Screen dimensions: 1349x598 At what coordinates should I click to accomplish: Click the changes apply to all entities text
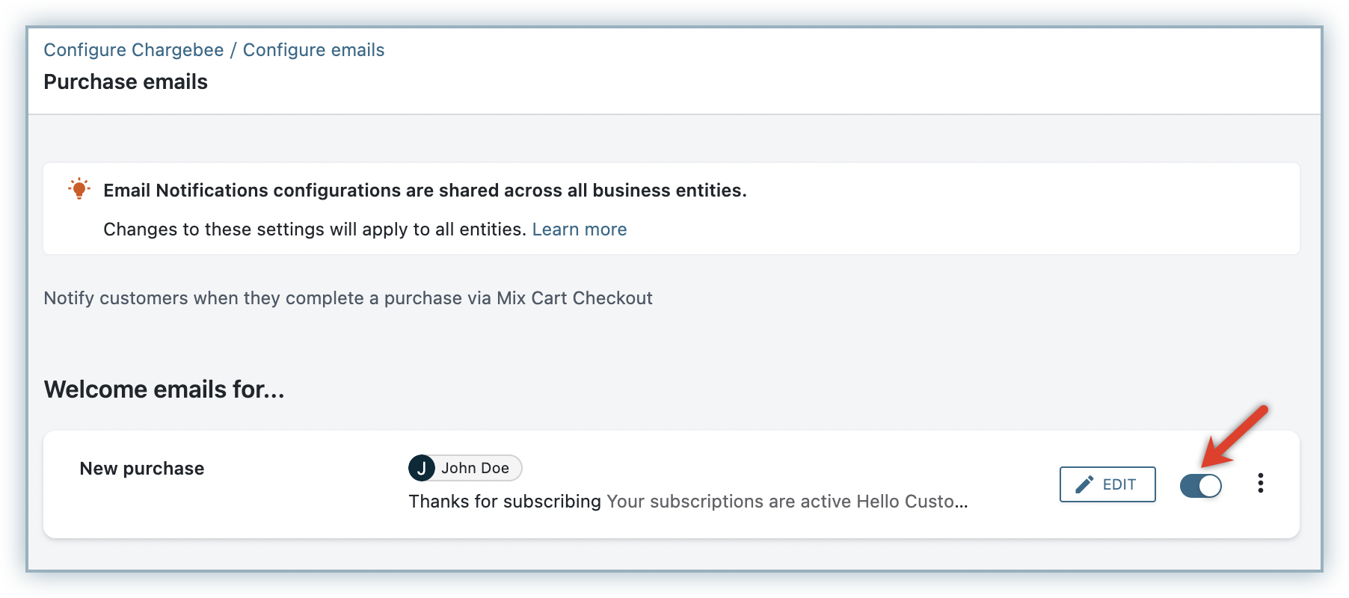pyautogui.click(x=314, y=229)
